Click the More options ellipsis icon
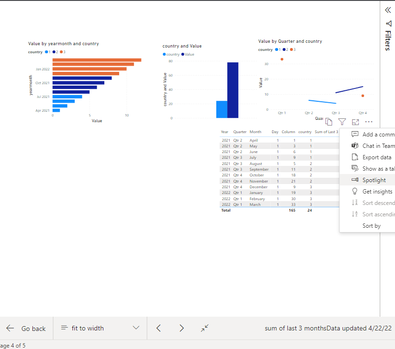The width and height of the screenshot is (395, 349). point(368,122)
